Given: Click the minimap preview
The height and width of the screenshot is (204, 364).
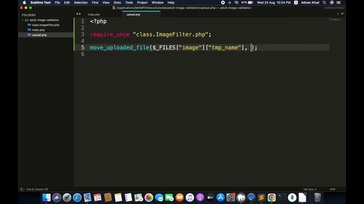Looking at the screenshot, I should click(x=335, y=19).
